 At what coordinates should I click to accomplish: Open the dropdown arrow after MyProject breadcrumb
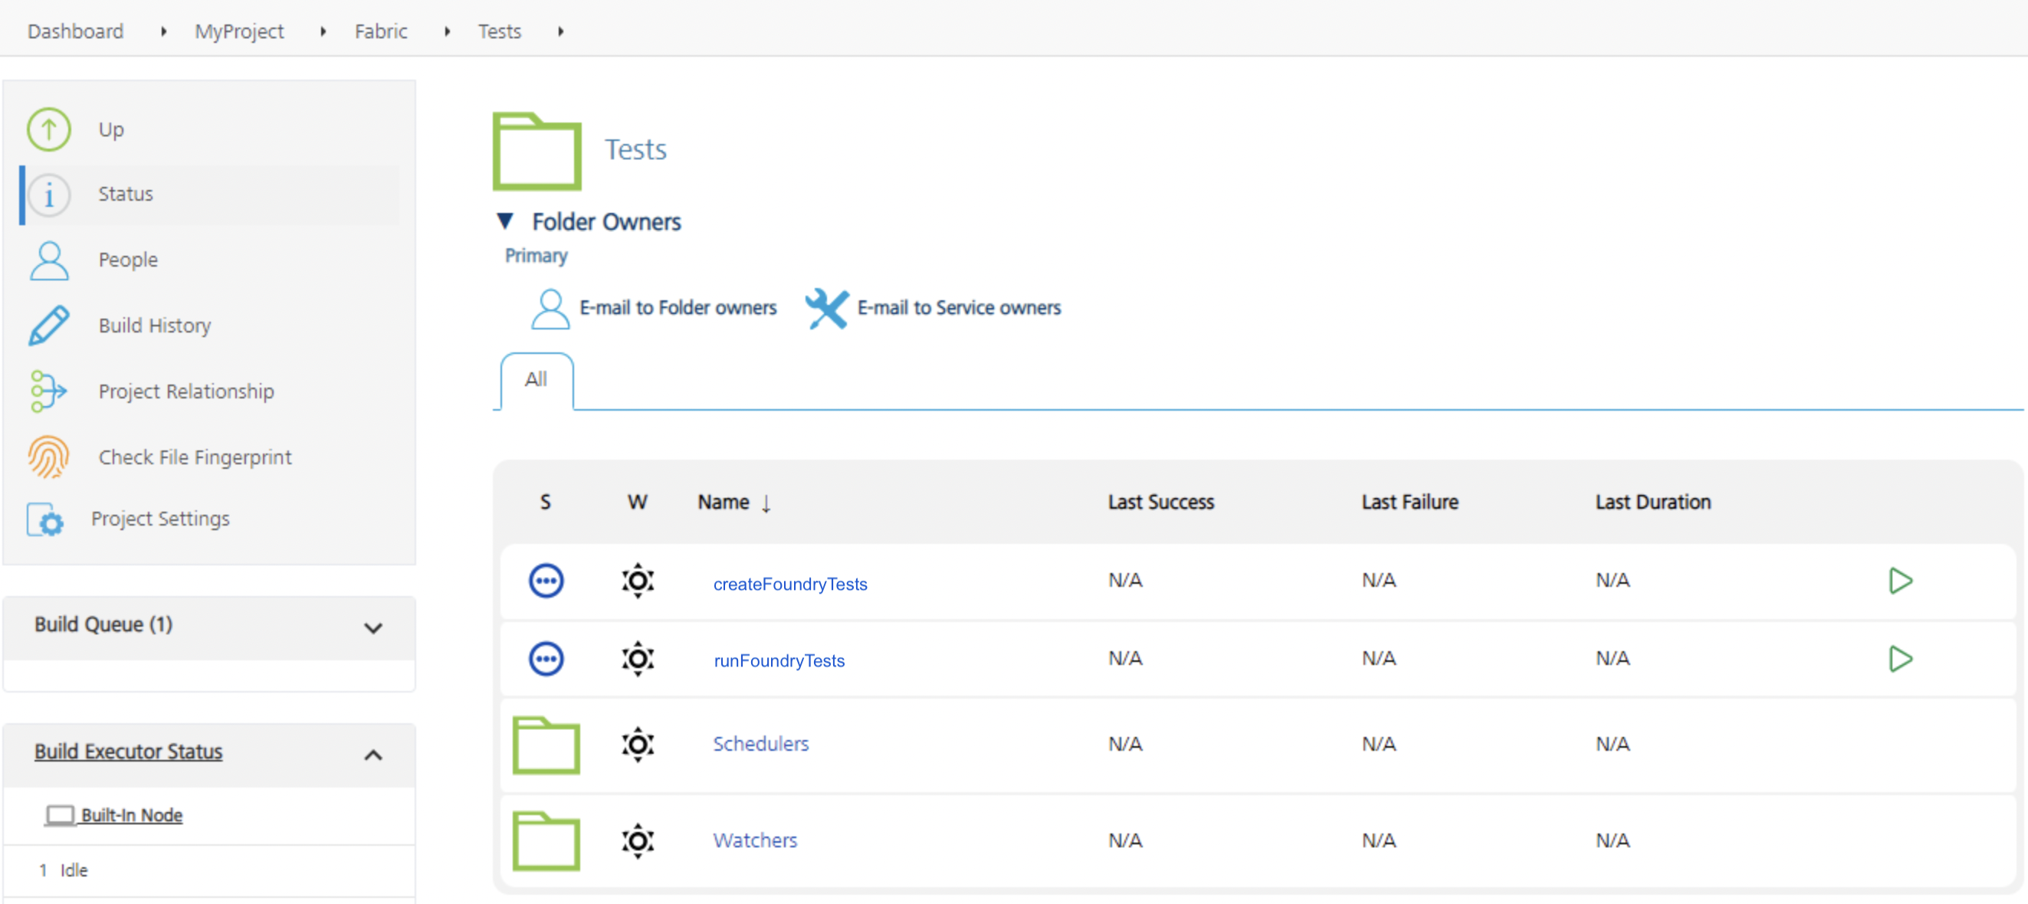tap(323, 31)
